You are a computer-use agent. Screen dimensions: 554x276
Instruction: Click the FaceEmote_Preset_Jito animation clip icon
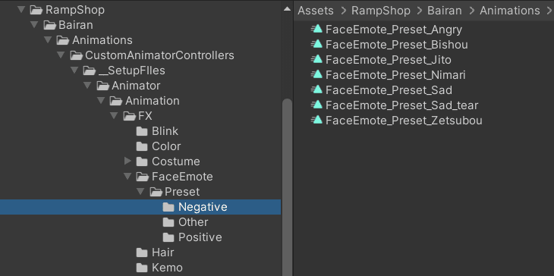click(317, 60)
